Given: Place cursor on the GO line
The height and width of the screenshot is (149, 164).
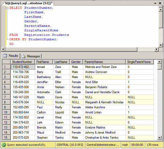Looking at the screenshot, I should click(x=11, y=44).
